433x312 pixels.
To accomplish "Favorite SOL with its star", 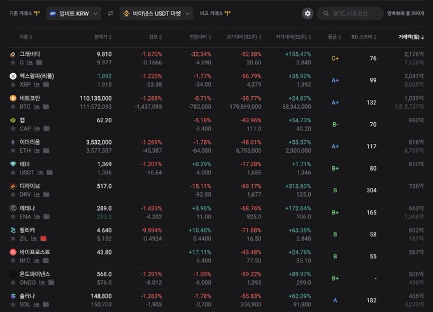I will pos(13,304).
